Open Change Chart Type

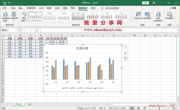coord(158,17)
